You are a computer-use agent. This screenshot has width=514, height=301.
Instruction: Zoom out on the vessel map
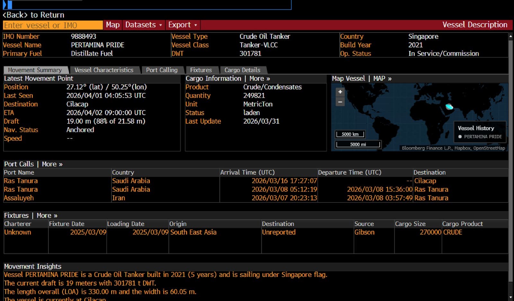pyautogui.click(x=340, y=102)
